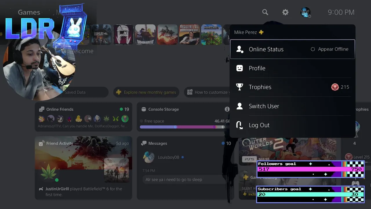Select the butterfly friend avatar
Screen dimensions: 371x209
(116, 118)
